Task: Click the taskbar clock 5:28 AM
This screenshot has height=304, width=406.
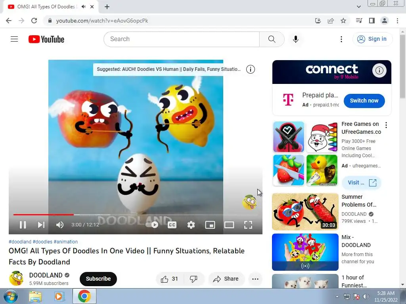Action: tap(386, 293)
